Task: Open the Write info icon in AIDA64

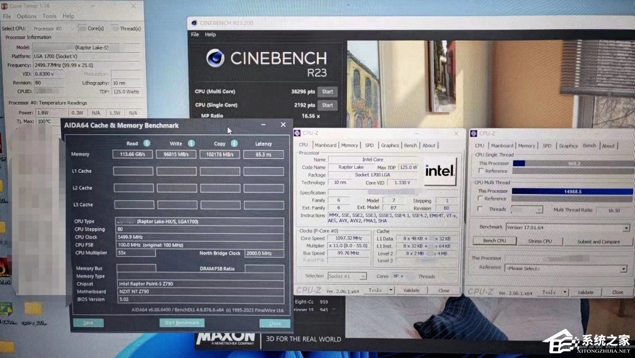Action: click(x=191, y=143)
